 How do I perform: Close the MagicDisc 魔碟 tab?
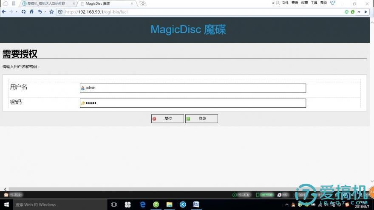132,3
